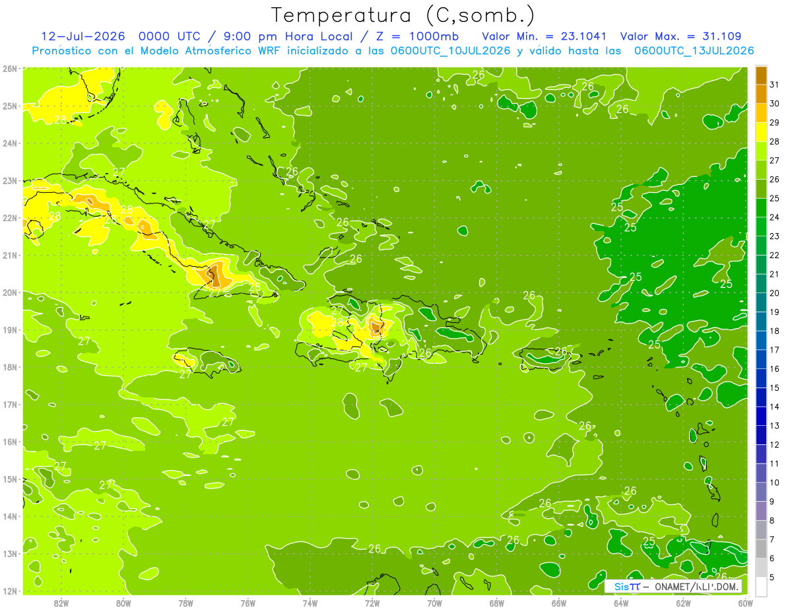Viewport: 792px width, 612px height.
Task: Click the "19N" latitude axis label
Action: pos(10,330)
